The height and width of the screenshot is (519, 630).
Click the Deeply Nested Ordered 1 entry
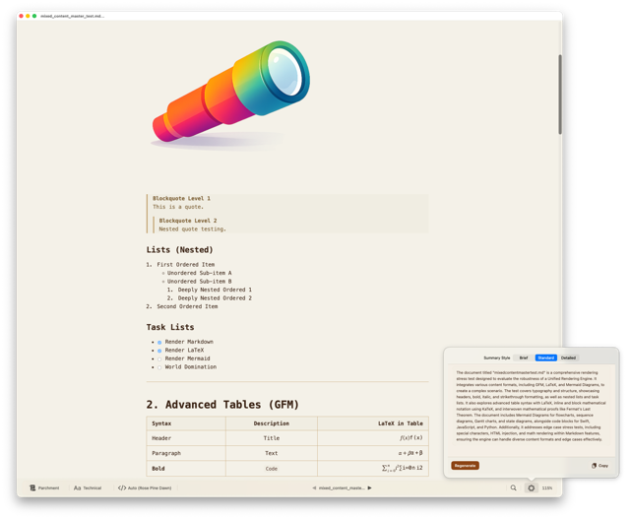tap(215, 290)
